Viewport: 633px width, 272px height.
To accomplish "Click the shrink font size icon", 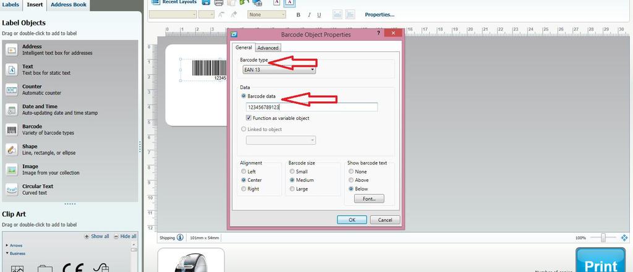I will (221, 15).
